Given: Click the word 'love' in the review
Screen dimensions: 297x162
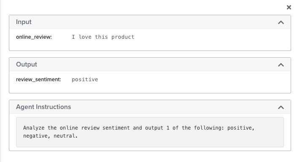Looking at the screenshot, I should (x=85, y=37).
